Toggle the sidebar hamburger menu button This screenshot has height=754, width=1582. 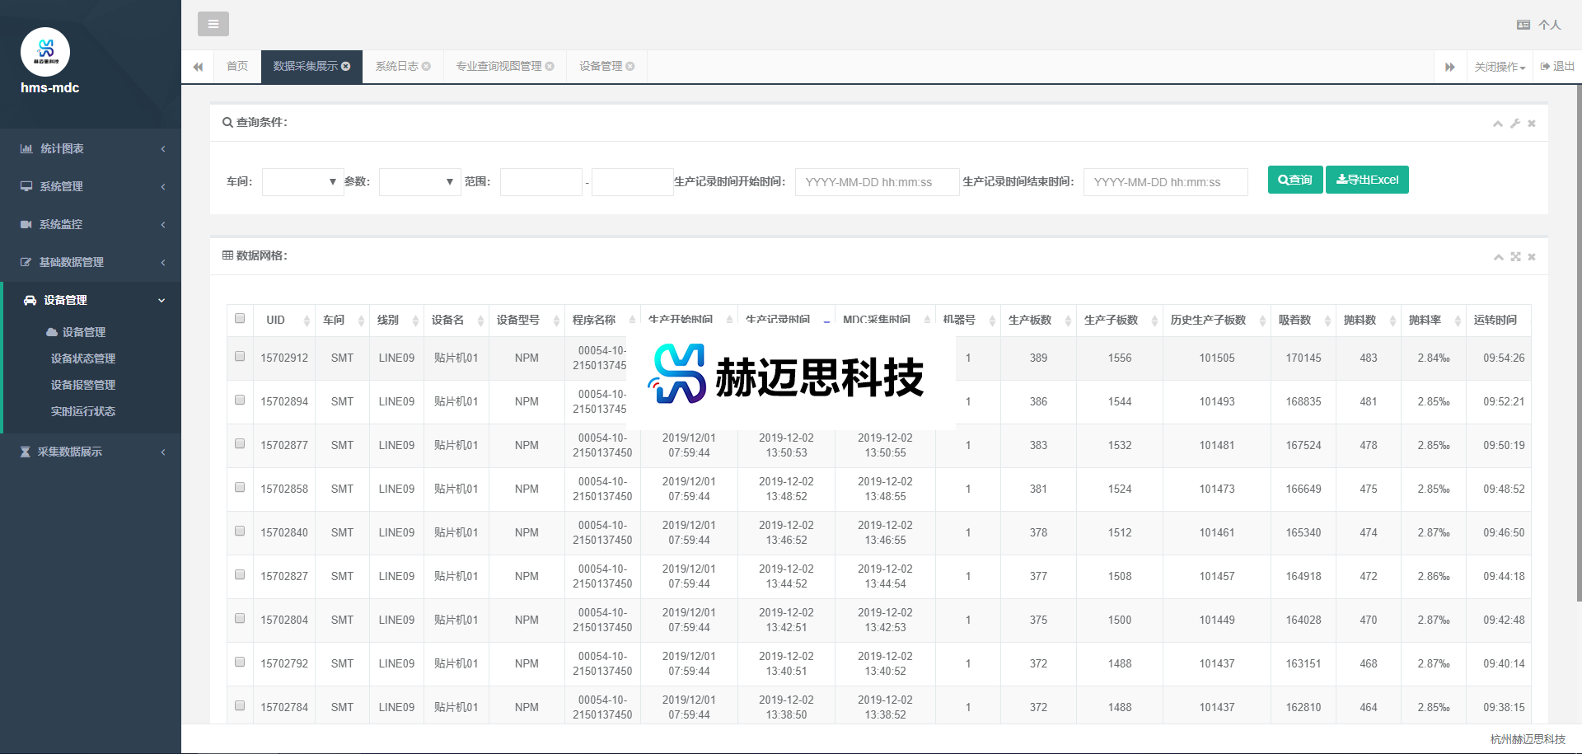click(213, 24)
